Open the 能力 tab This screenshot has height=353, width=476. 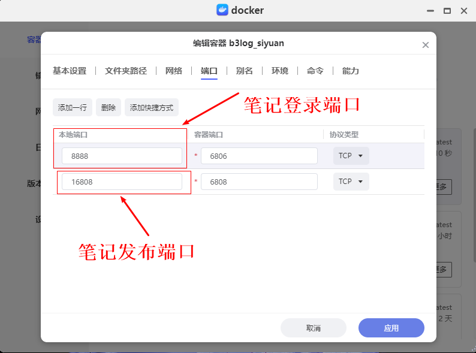pyautogui.click(x=350, y=71)
